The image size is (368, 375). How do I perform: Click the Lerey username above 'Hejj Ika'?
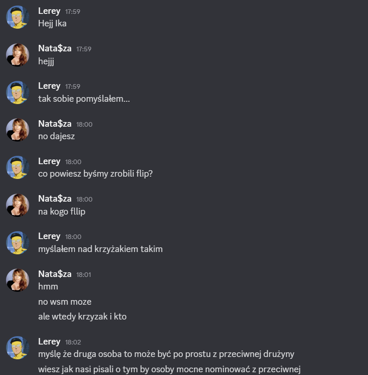click(x=49, y=11)
